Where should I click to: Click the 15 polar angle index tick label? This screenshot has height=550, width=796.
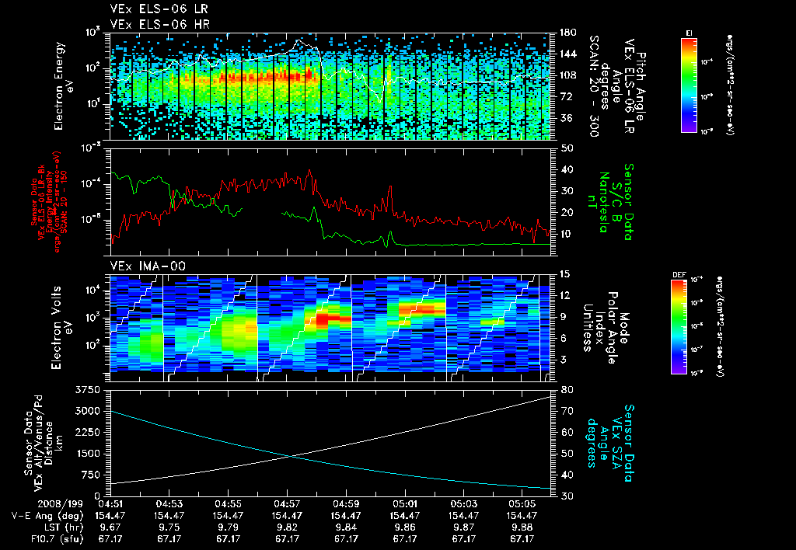coord(566,274)
